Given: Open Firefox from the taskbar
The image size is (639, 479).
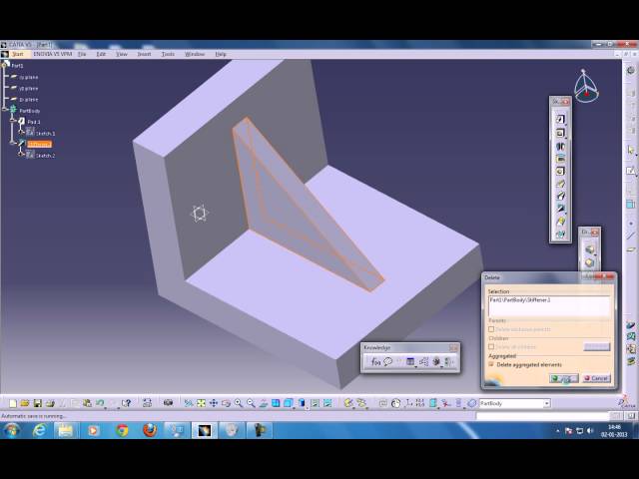Looking at the screenshot, I should (150, 430).
